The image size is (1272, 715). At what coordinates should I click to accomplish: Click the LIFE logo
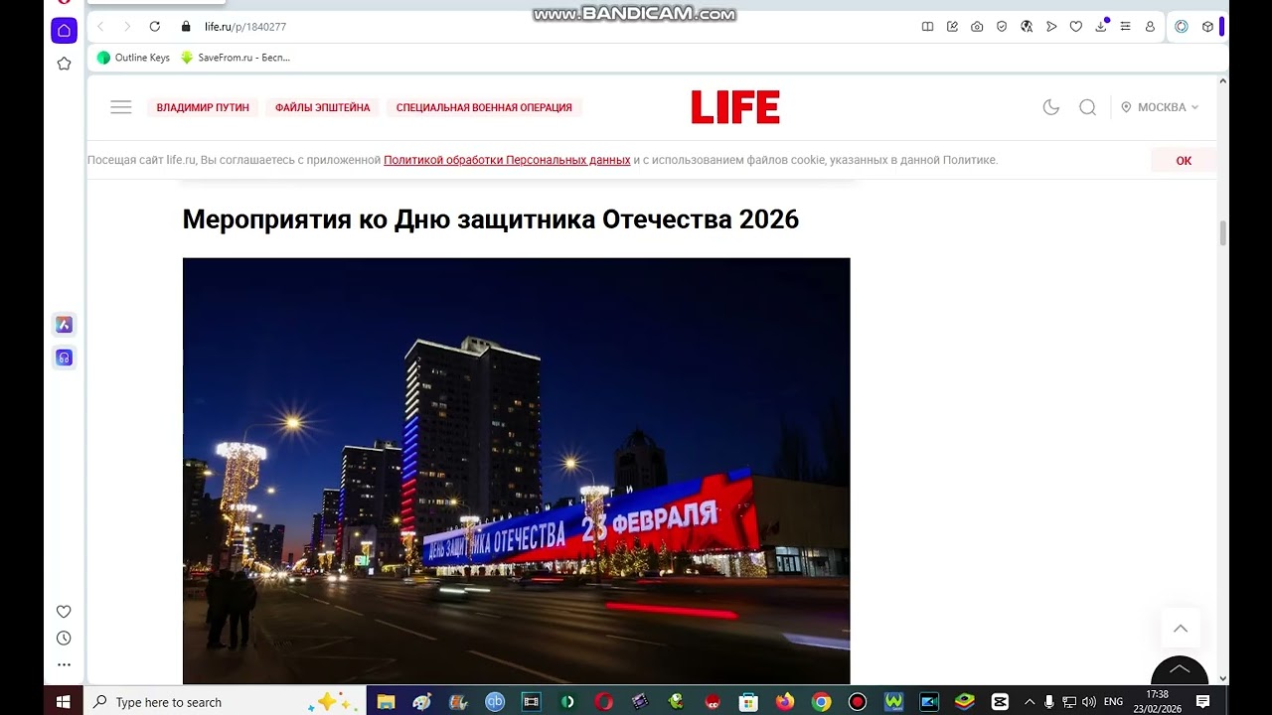tap(735, 107)
